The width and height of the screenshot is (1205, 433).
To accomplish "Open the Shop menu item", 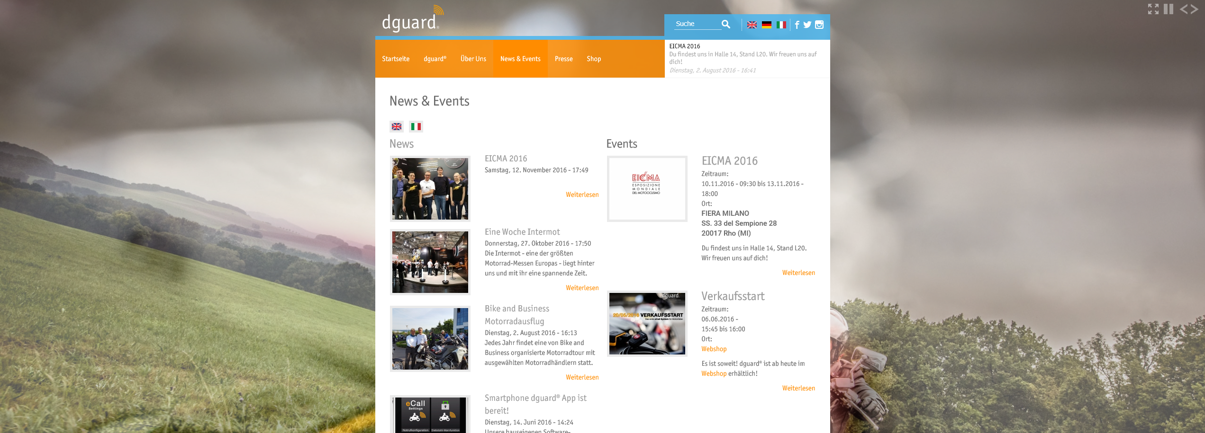I will [594, 59].
